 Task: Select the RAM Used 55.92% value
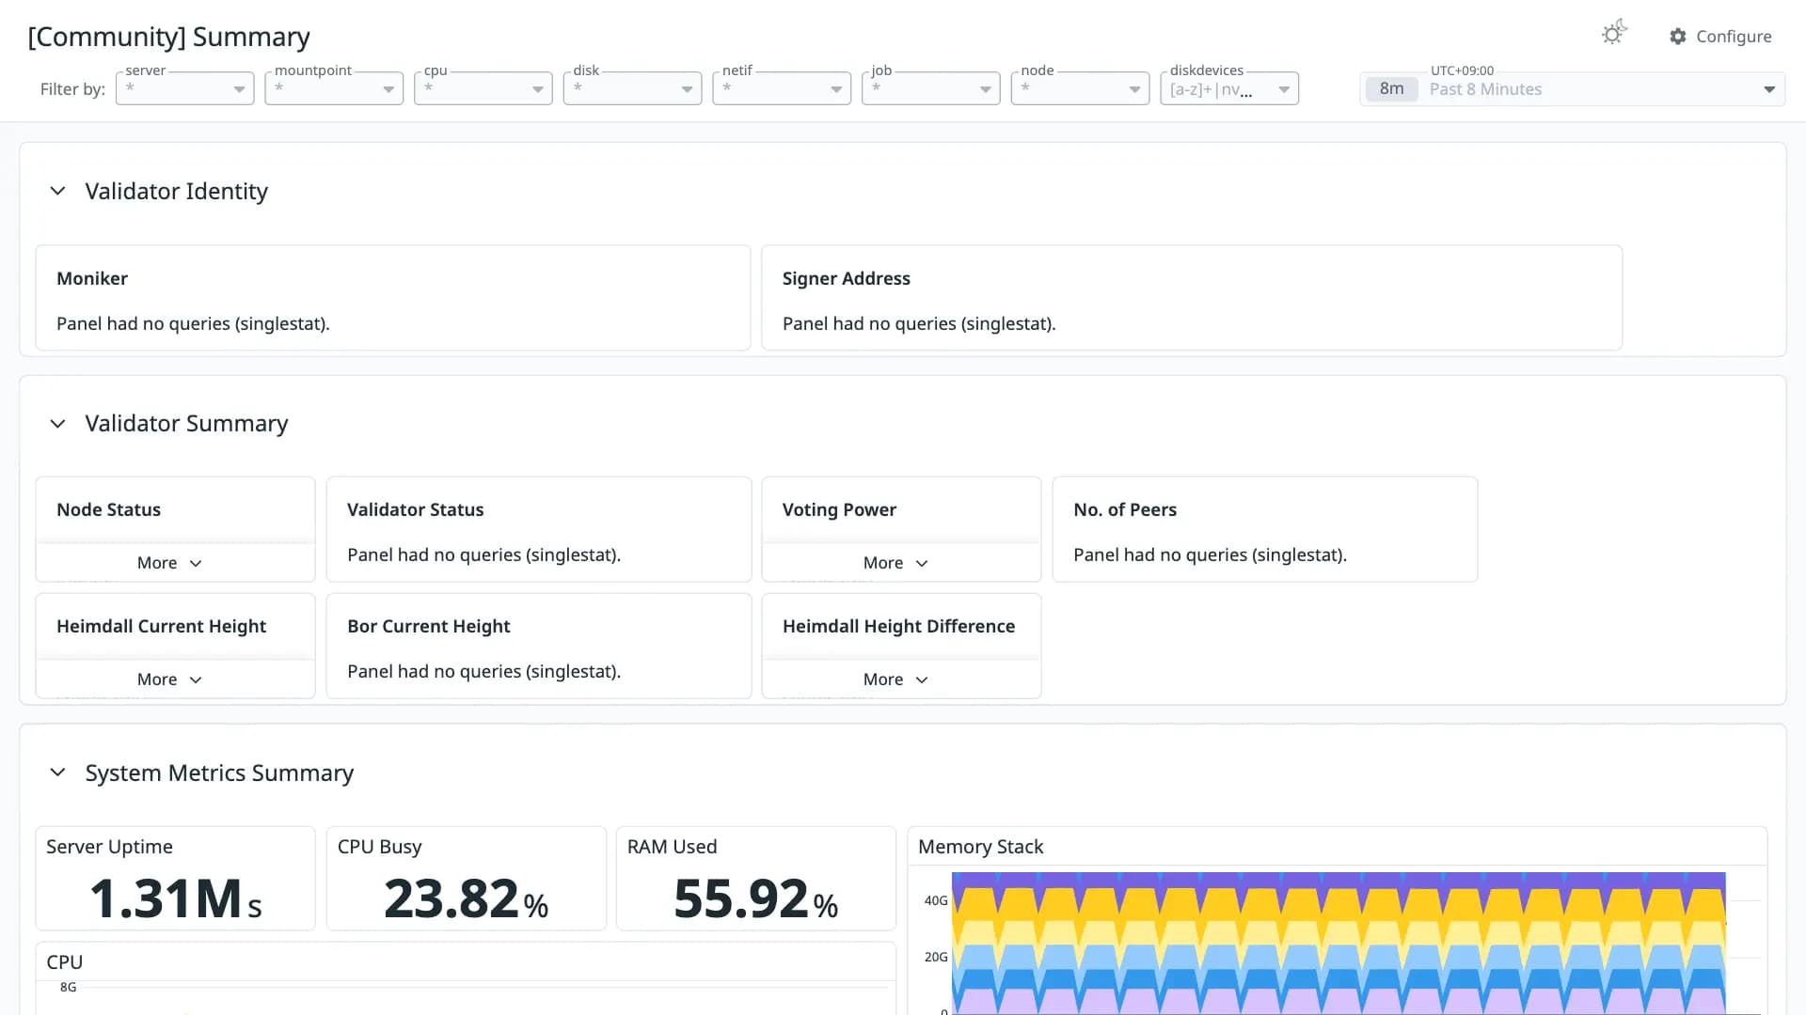756,898
